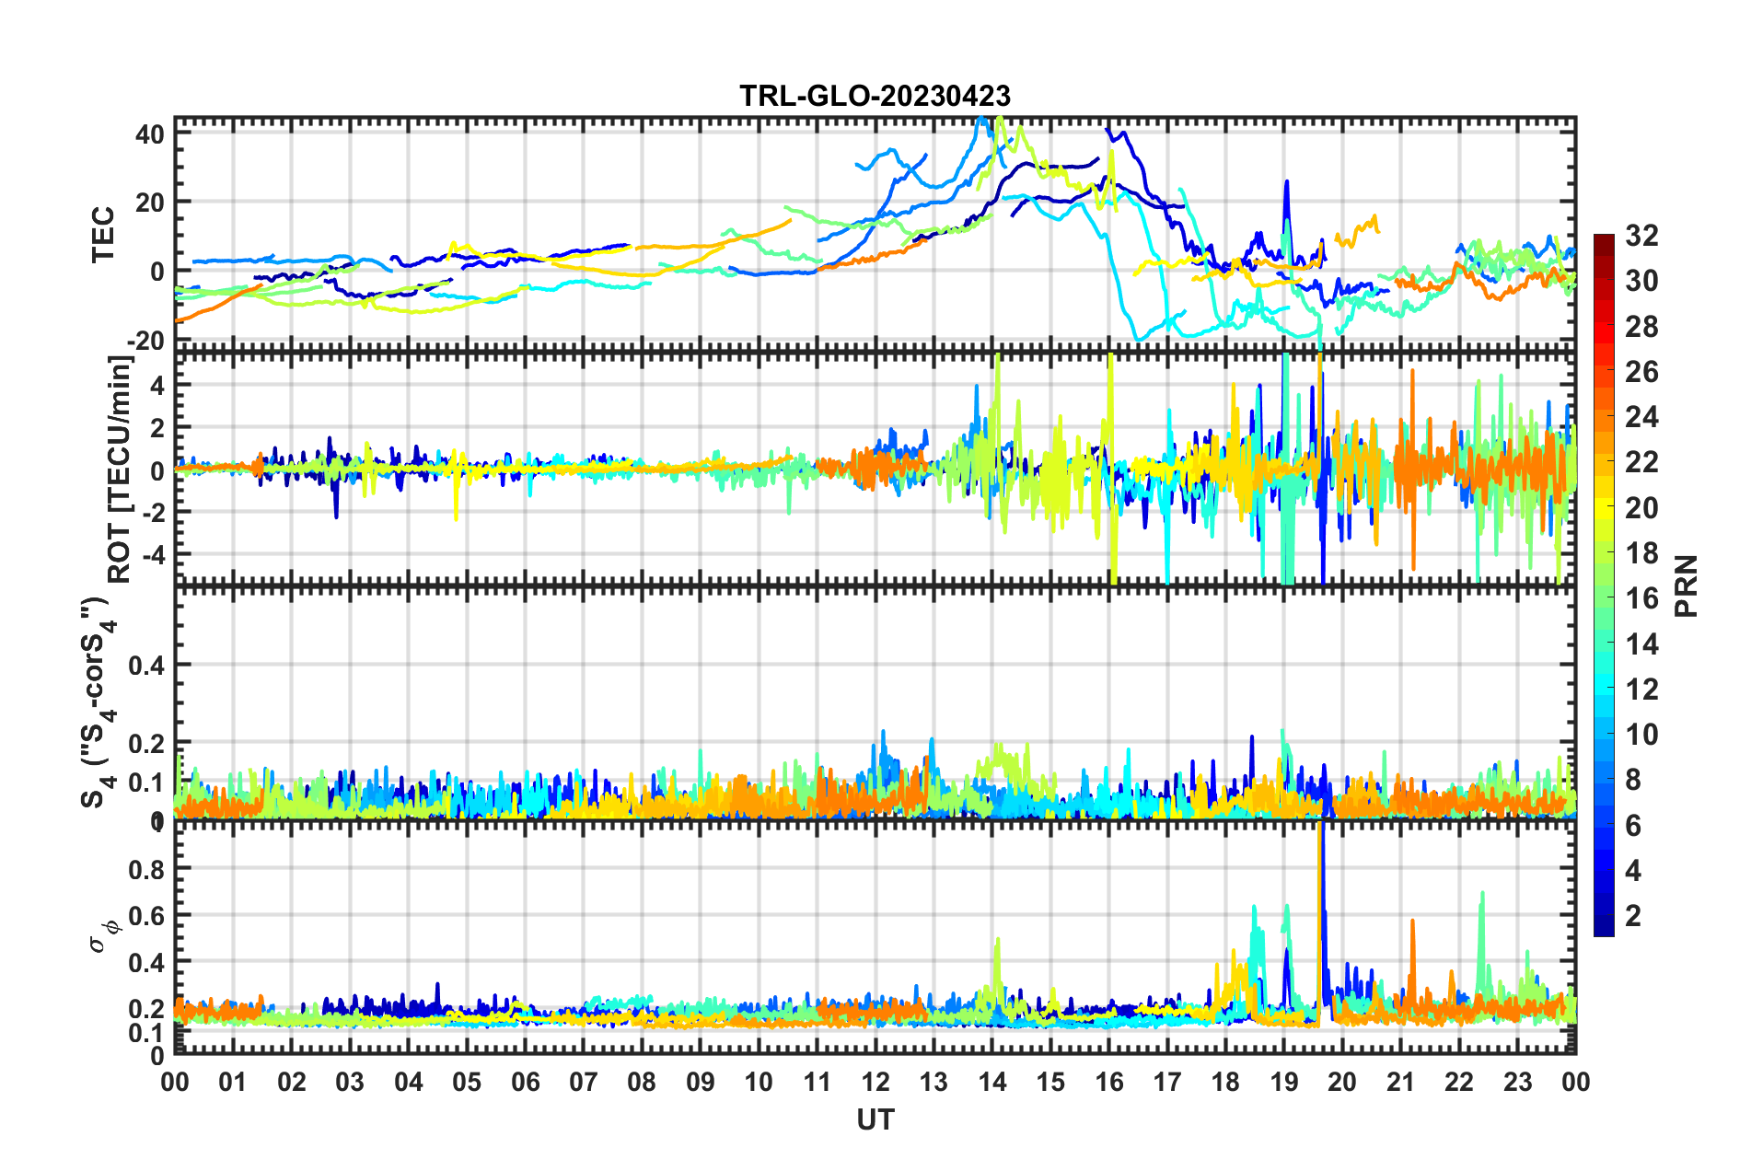This screenshot has width=1751, height=1171.
Task: Click the PRN colorbar label
Action: 1687,585
